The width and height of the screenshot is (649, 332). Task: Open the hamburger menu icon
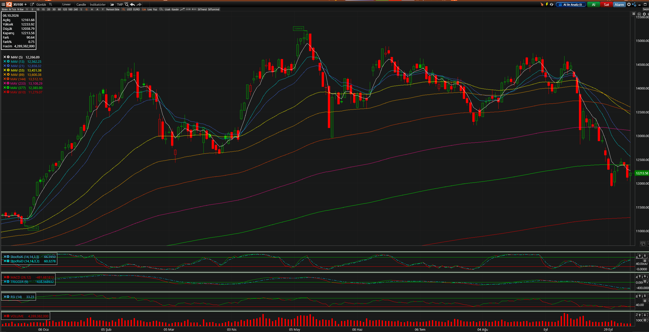click(3, 4)
